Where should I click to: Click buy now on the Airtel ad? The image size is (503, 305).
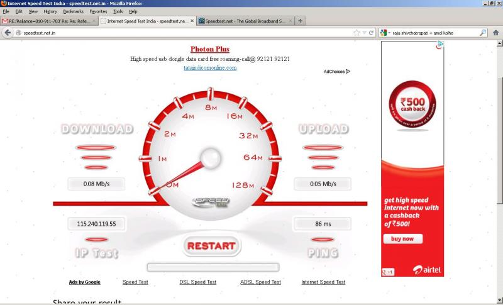pyautogui.click(x=402, y=238)
